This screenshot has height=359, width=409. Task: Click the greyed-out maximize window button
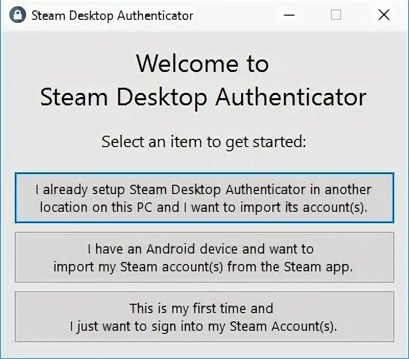click(x=336, y=15)
